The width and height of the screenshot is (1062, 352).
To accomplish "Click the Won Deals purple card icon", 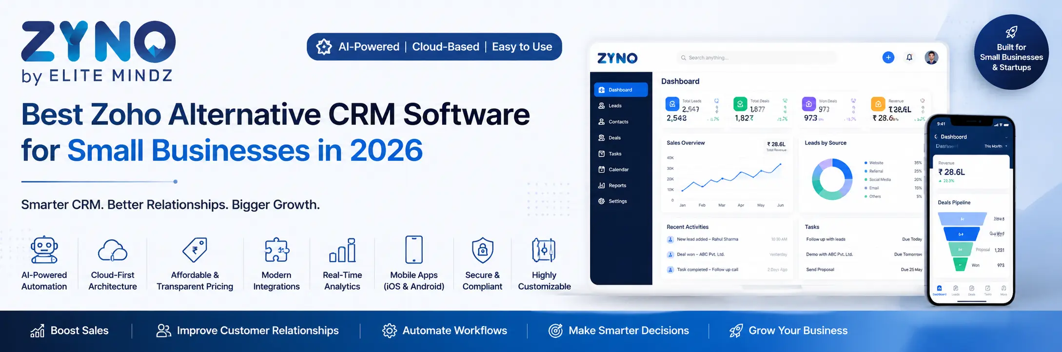I will click(809, 104).
